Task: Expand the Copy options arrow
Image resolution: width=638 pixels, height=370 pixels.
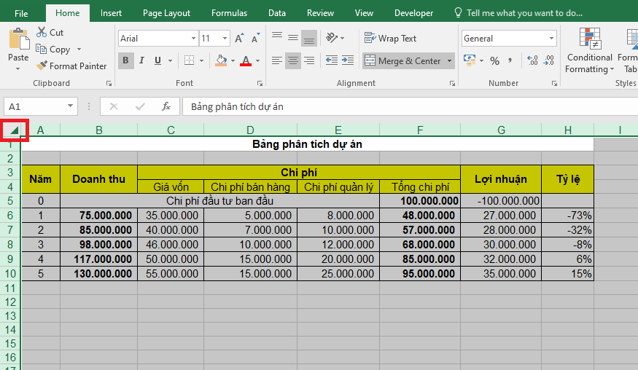Action: coord(79,50)
